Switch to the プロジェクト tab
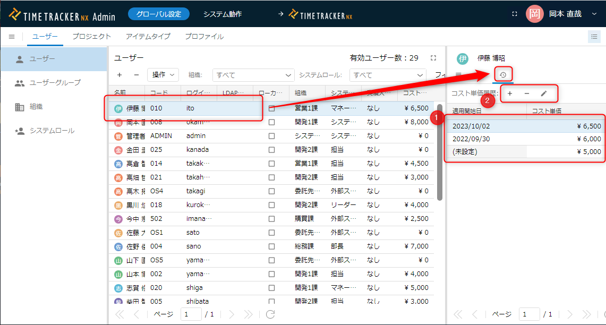Screen dimensions: 606x325 [x=91, y=37]
